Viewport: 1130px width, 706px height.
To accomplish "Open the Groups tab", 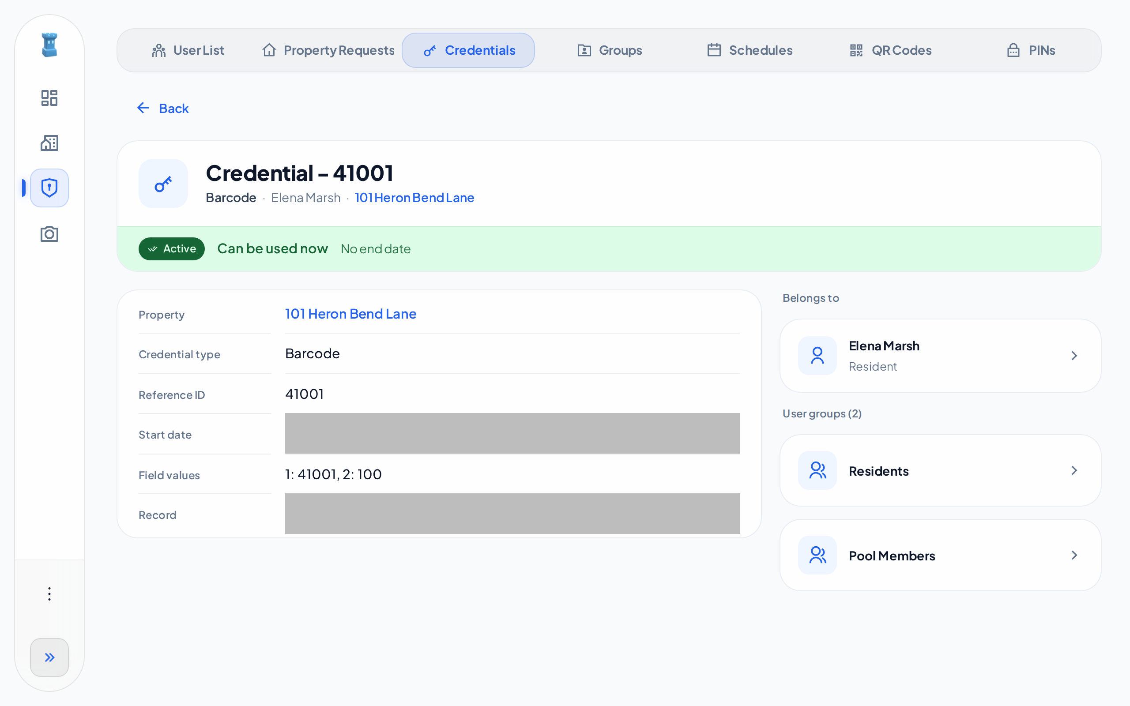I will [610, 50].
